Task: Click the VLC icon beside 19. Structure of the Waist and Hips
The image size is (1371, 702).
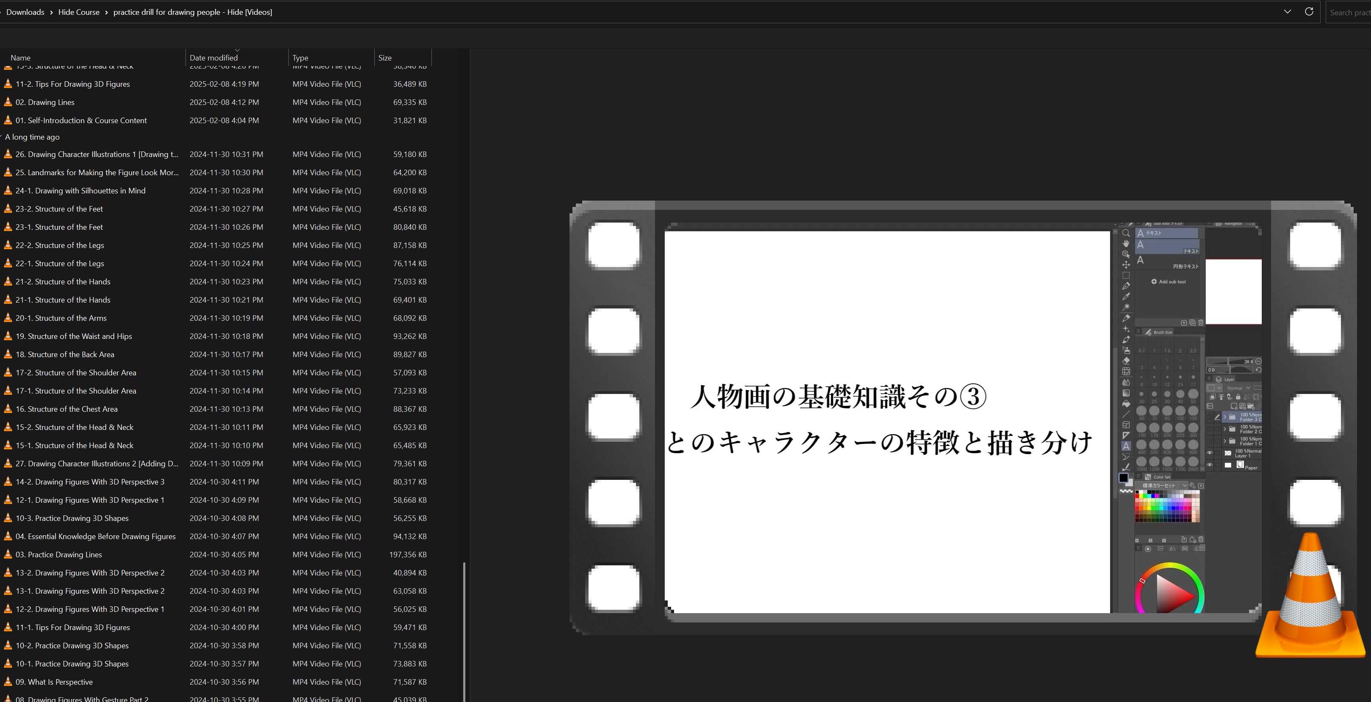Action: tap(8, 336)
